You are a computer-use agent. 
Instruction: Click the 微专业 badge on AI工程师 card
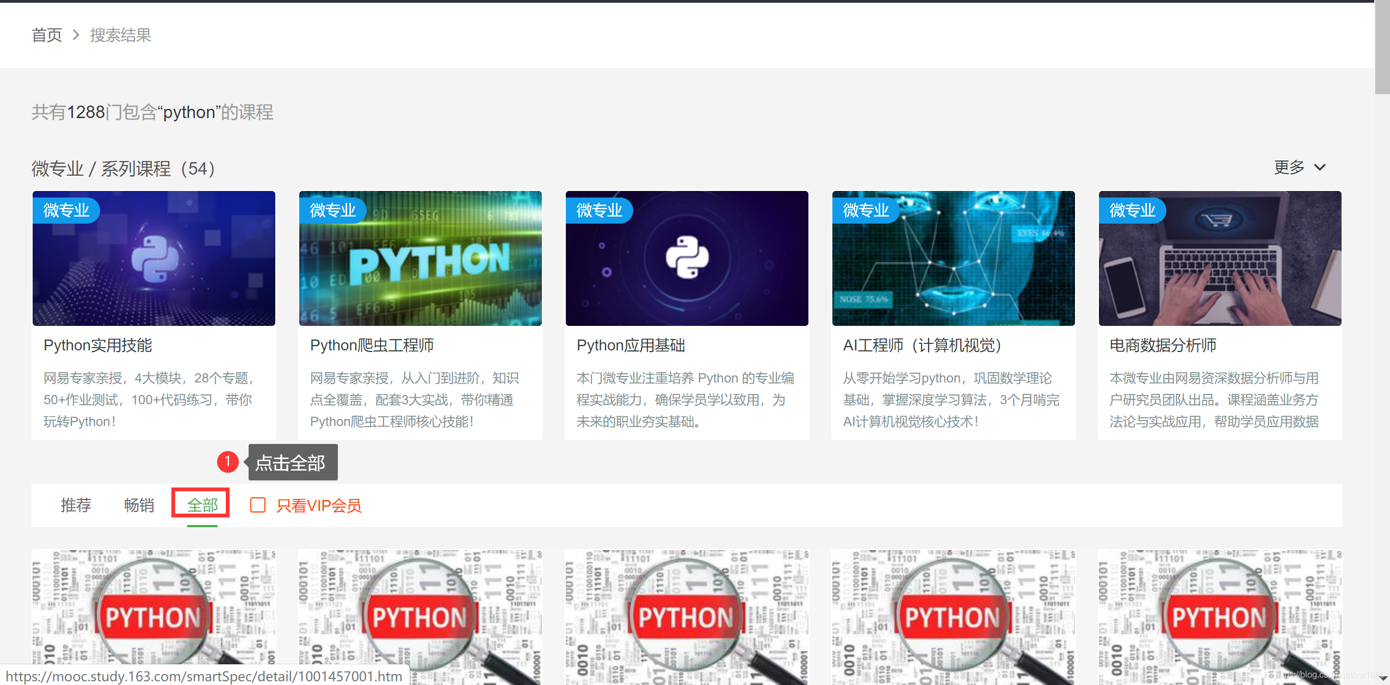[866, 210]
